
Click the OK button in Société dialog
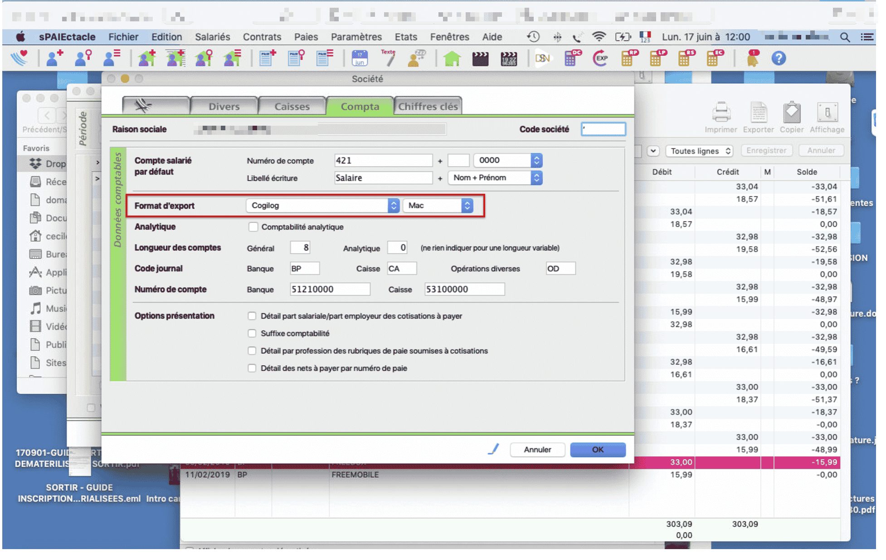click(598, 449)
